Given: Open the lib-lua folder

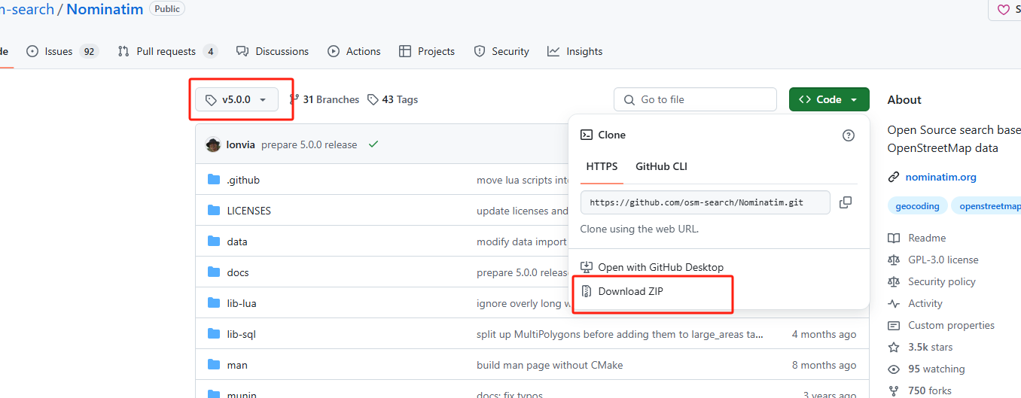Looking at the screenshot, I should 242,303.
